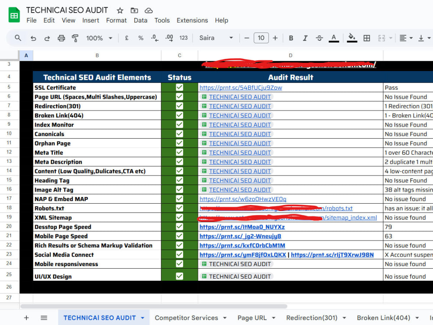Open the TECHNICAl SEO AUDIT tab dropdown arrow
433x325 pixels.
pos(142,318)
